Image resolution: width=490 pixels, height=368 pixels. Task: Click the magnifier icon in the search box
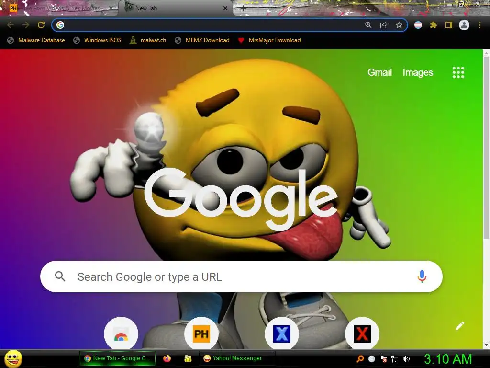click(60, 276)
